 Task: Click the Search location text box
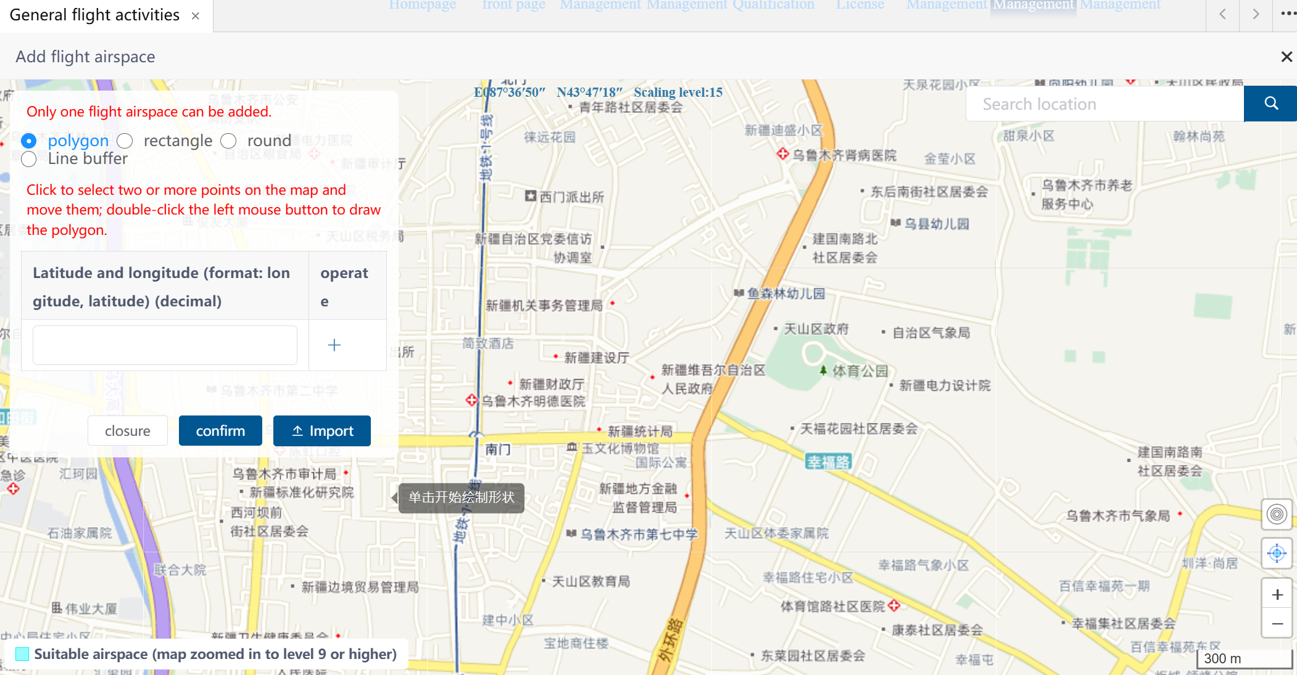[x=1104, y=104]
